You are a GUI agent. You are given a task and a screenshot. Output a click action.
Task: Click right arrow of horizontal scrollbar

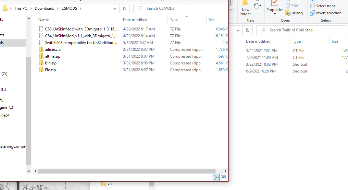click(x=225, y=171)
